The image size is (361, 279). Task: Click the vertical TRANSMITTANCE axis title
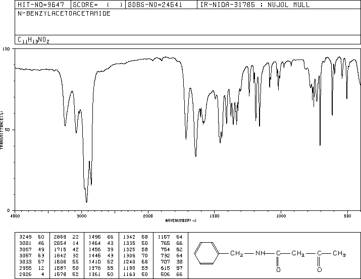point(2,130)
